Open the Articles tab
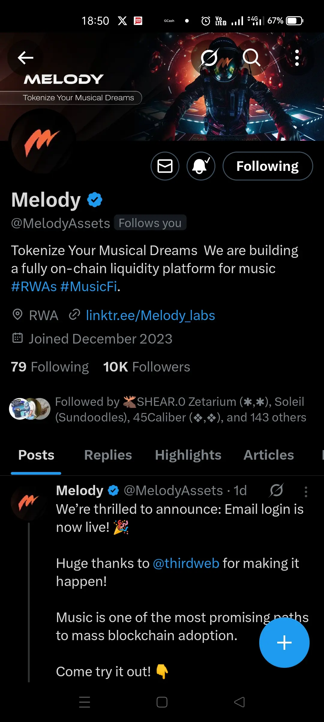 coord(268,455)
